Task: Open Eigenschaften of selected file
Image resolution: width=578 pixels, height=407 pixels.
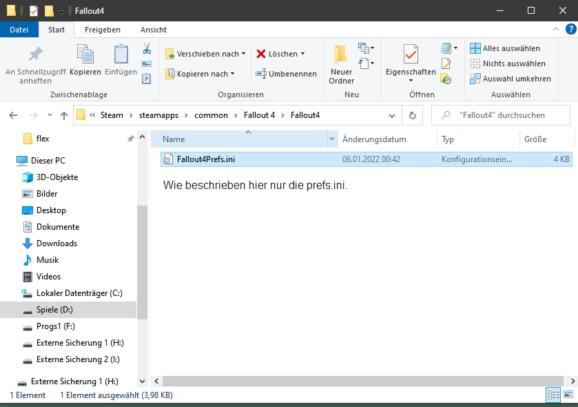Action: 411,59
